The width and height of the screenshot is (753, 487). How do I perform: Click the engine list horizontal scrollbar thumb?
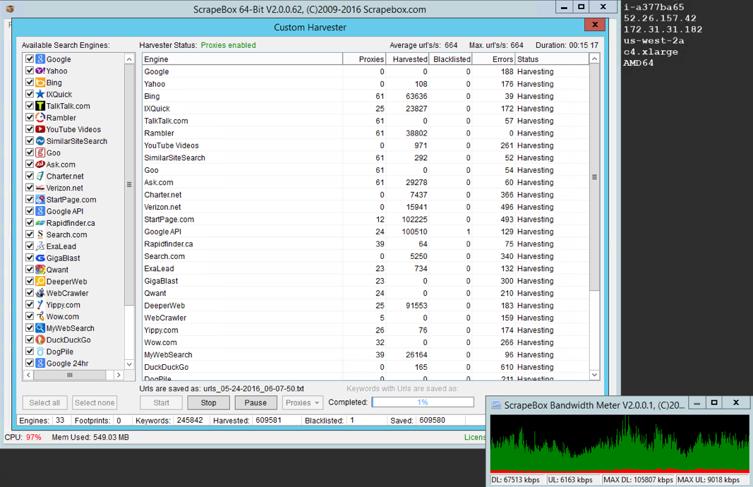(70, 375)
